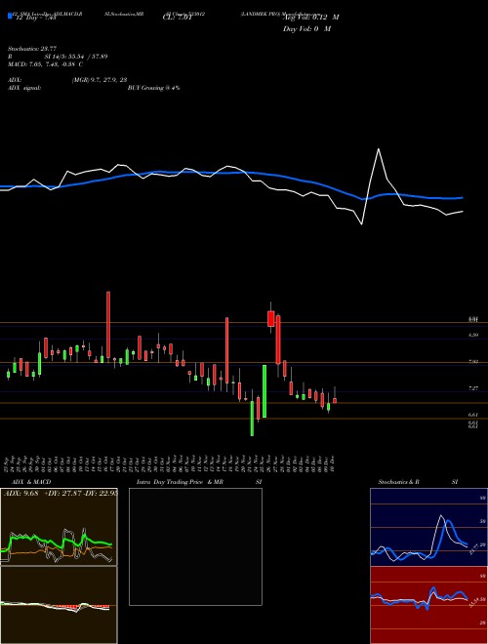
Task: Click the tall green candlestick before the late-November gap up
Action: coord(264,391)
